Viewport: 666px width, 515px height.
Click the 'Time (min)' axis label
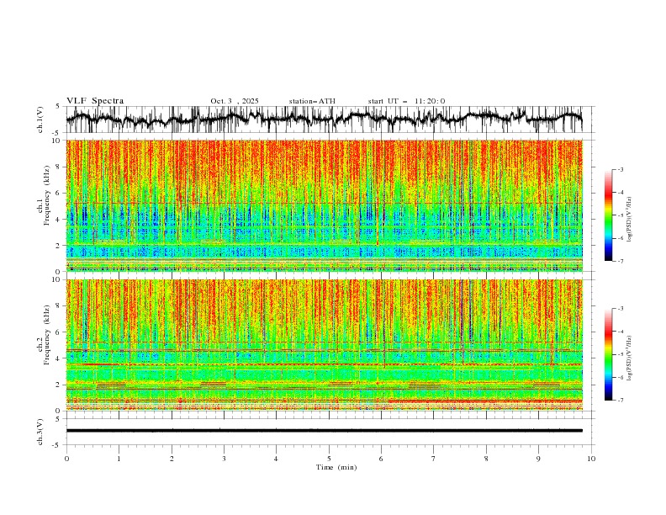[336, 467]
